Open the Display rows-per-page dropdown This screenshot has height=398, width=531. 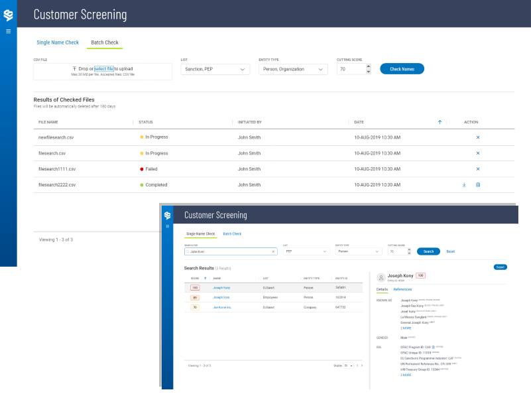[x=347, y=365]
